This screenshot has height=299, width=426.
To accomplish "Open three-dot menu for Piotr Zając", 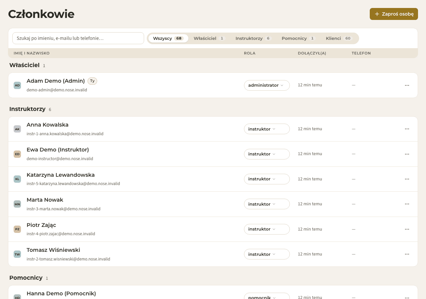I will pyautogui.click(x=407, y=229).
